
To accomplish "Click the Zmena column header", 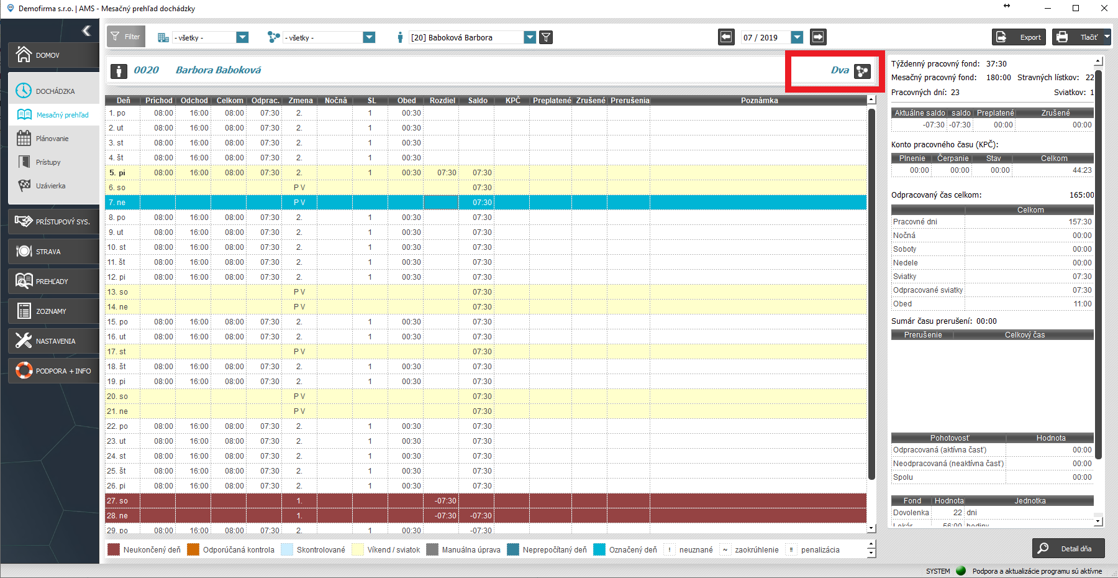I will tap(300, 100).
